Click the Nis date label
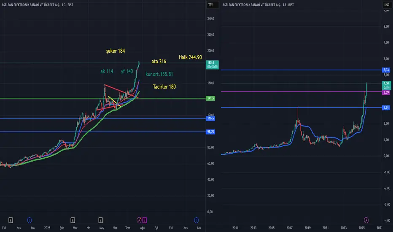Viewport: 393px width, 232px height. tap(88, 228)
